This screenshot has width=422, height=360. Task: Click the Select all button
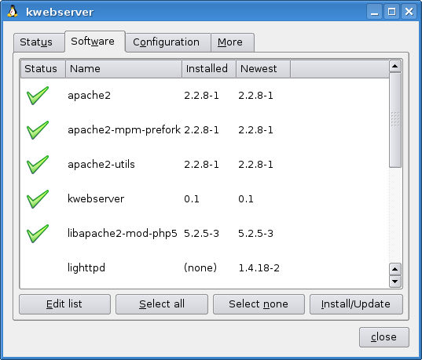(162, 304)
